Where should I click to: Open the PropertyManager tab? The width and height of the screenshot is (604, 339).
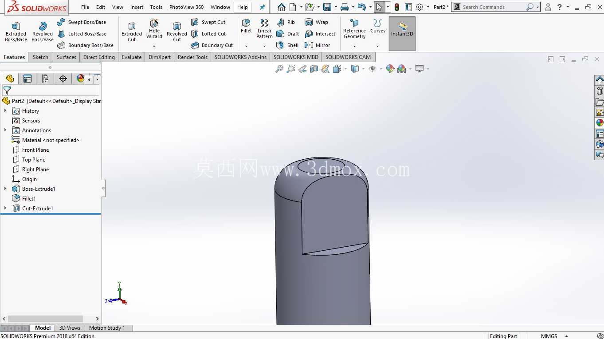(x=27, y=79)
